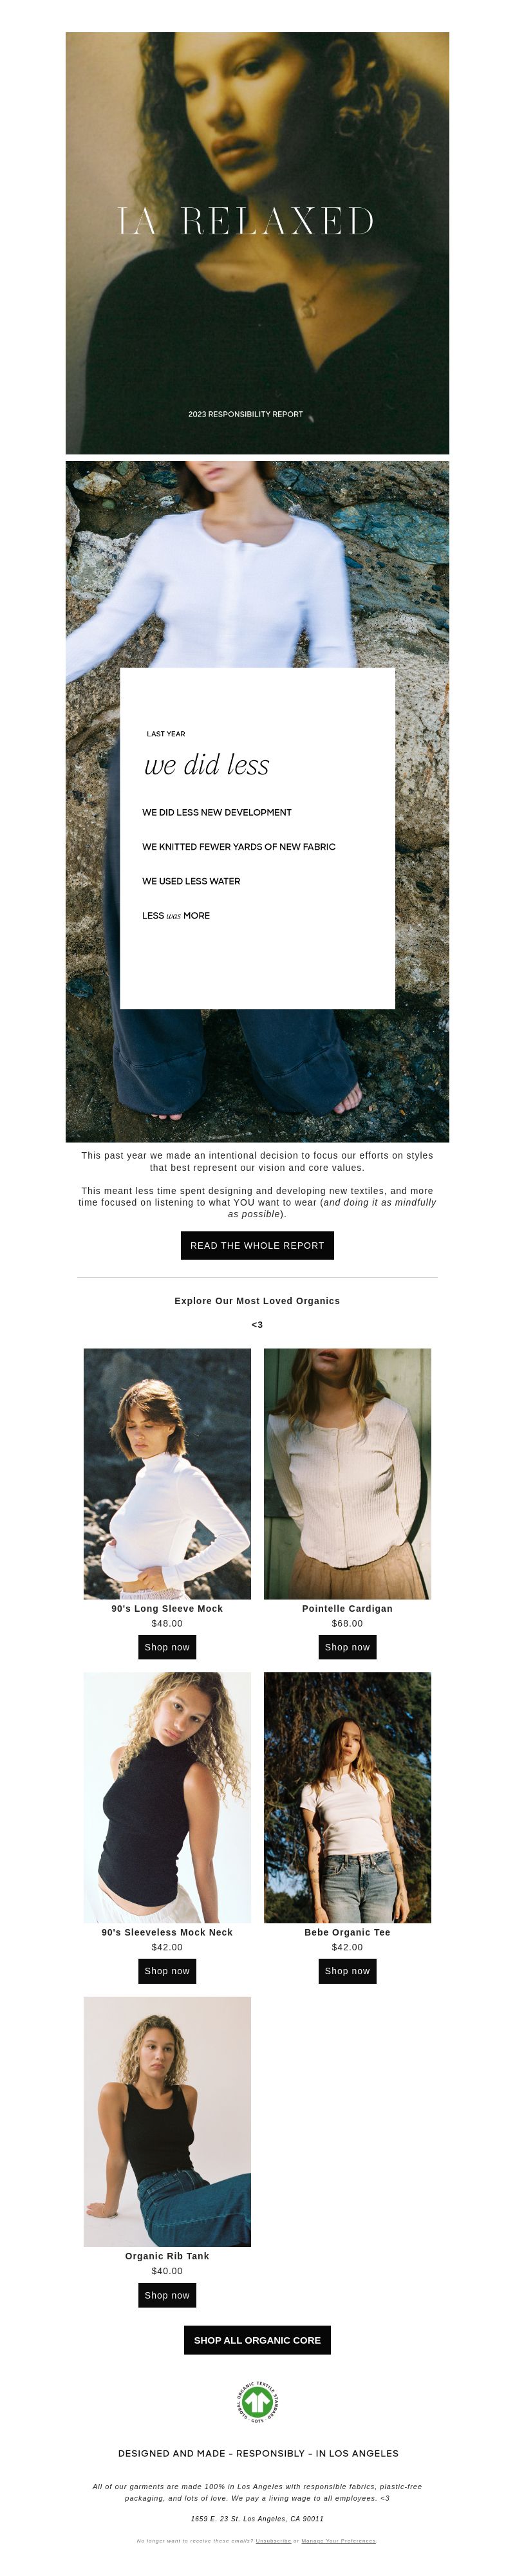Open the 90's Sleeveless Mock Neck photo
The width and height of the screenshot is (515, 2576).
click(x=167, y=1797)
